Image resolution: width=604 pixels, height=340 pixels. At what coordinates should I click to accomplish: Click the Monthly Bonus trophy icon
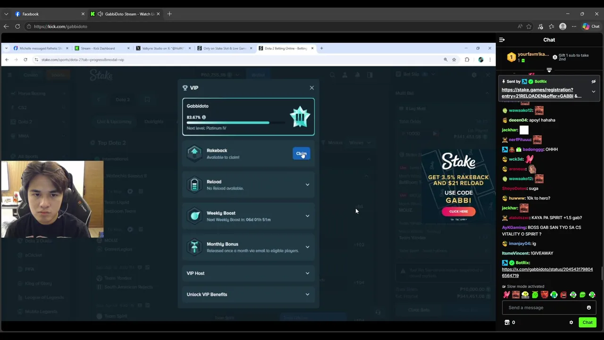(x=194, y=247)
